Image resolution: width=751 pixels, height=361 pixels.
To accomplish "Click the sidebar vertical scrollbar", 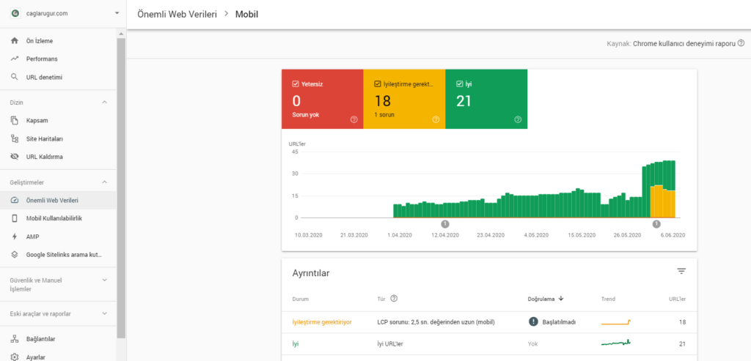I will (121, 188).
